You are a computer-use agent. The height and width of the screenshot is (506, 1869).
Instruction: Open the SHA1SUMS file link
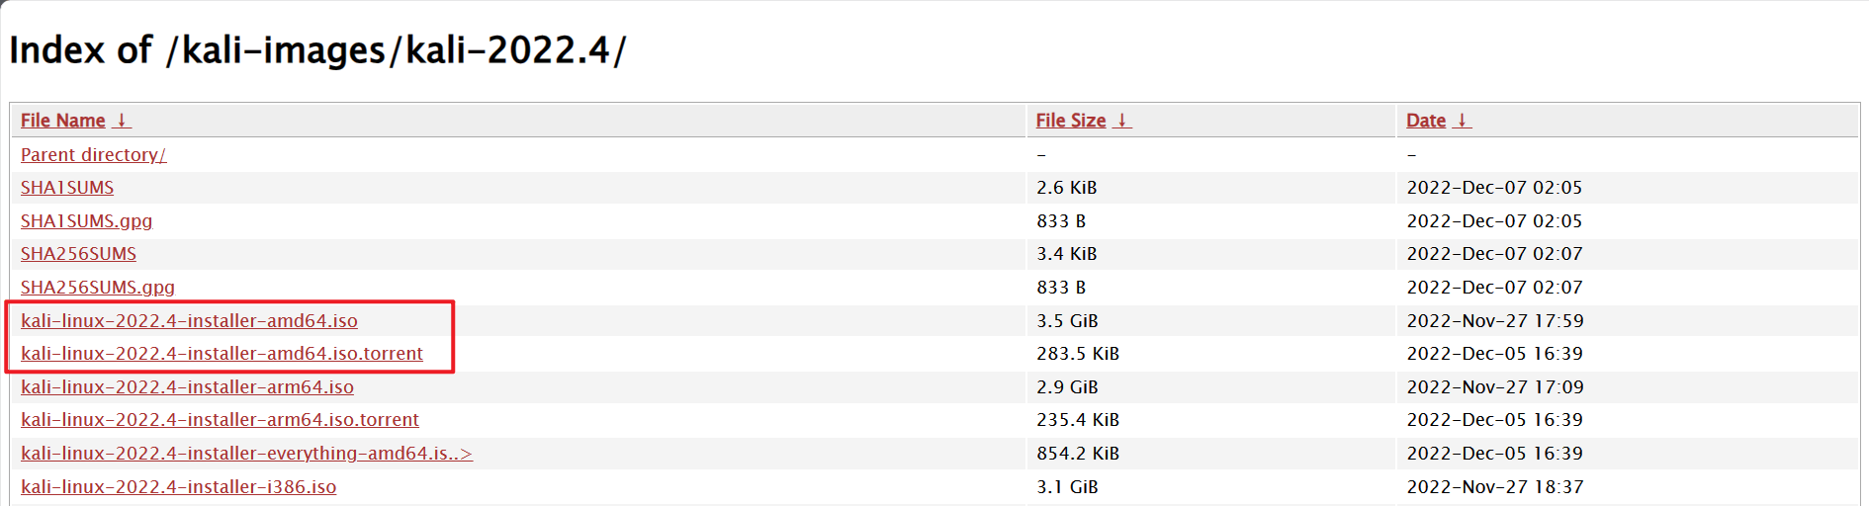tap(67, 188)
